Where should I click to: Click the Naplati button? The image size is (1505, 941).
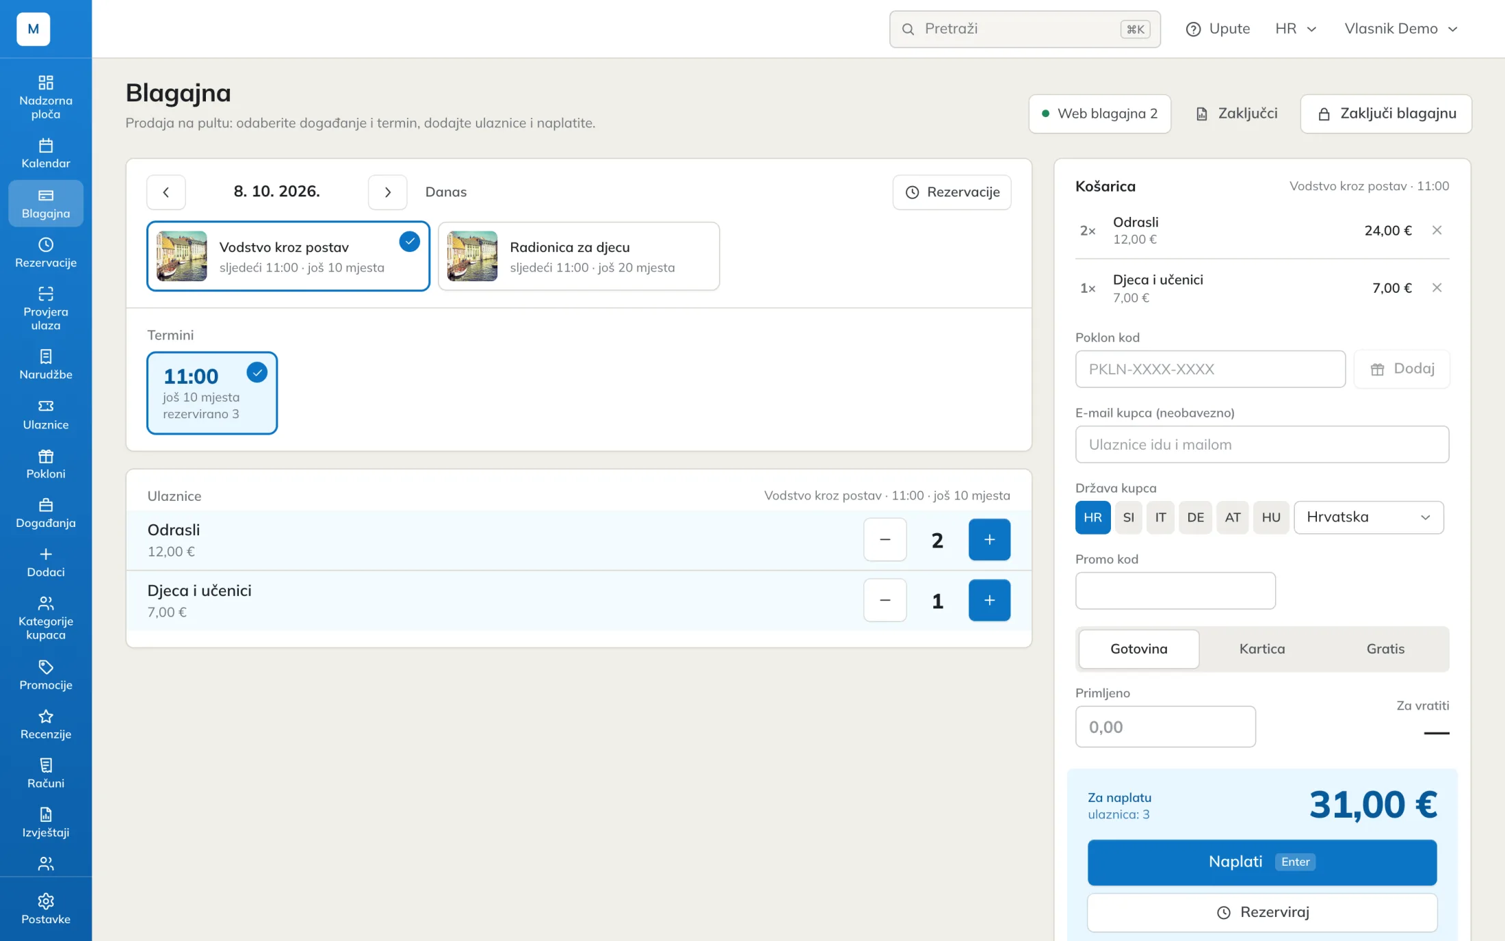[x=1262, y=862]
